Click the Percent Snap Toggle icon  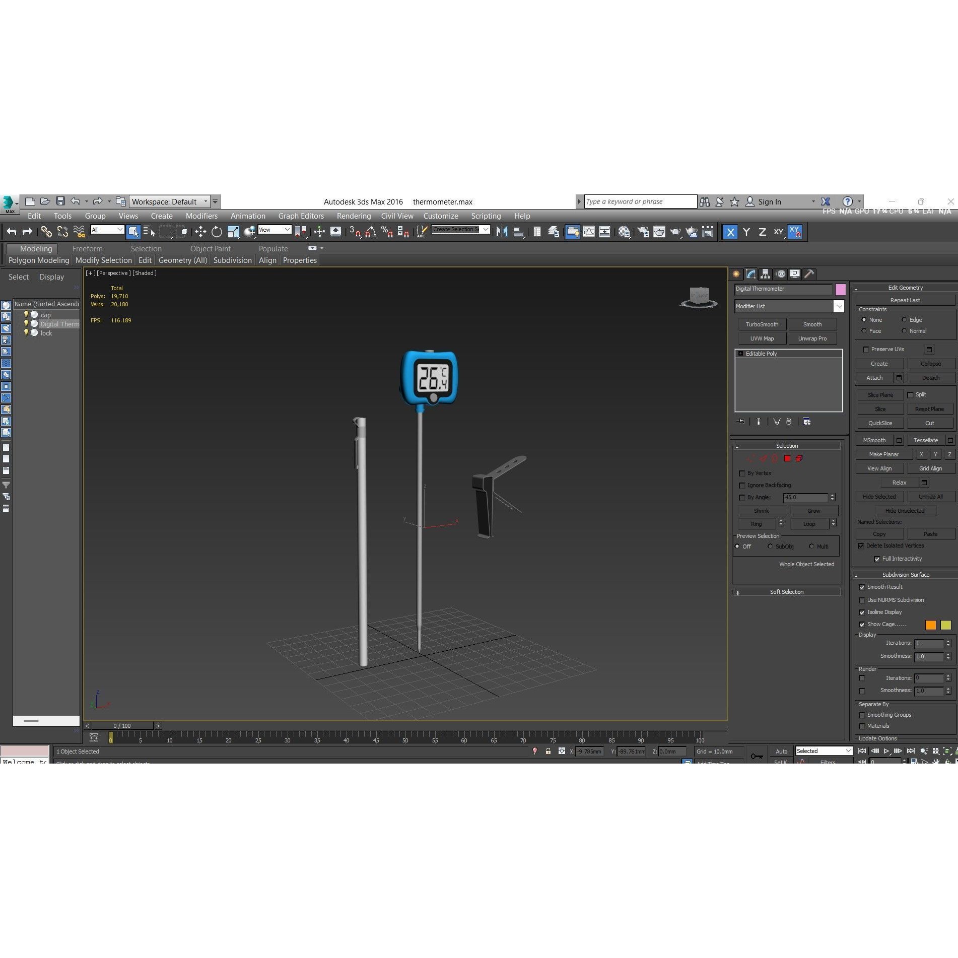(387, 232)
